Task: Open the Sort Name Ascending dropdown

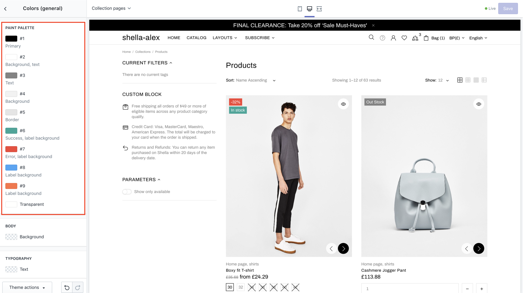Action: coord(256,80)
